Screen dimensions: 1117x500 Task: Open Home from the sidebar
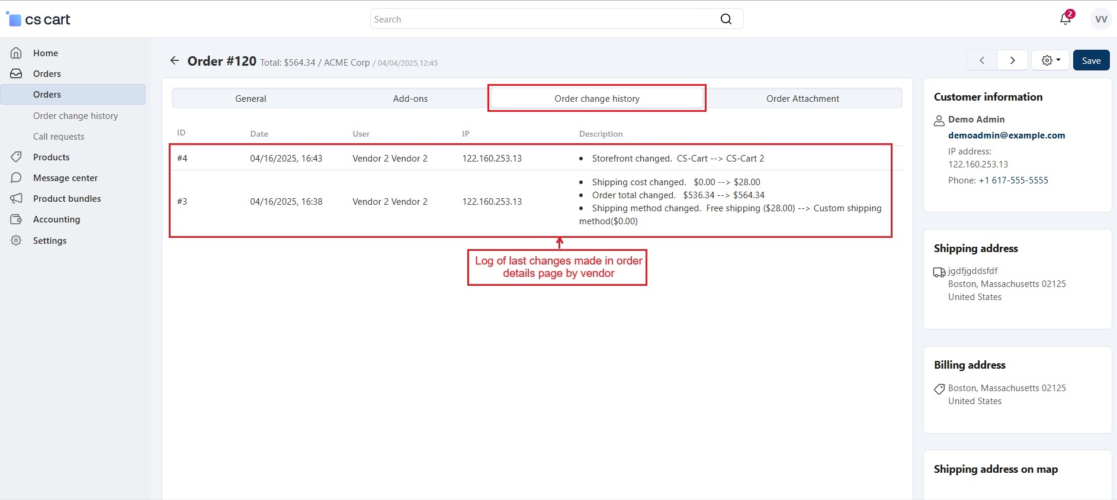[46, 53]
